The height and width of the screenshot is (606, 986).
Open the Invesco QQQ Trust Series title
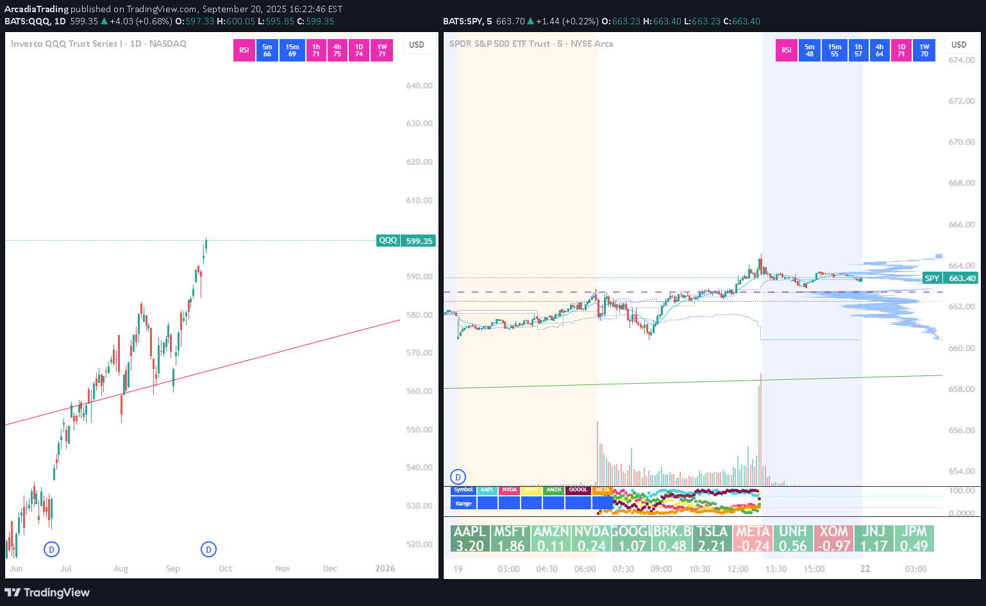98,44
